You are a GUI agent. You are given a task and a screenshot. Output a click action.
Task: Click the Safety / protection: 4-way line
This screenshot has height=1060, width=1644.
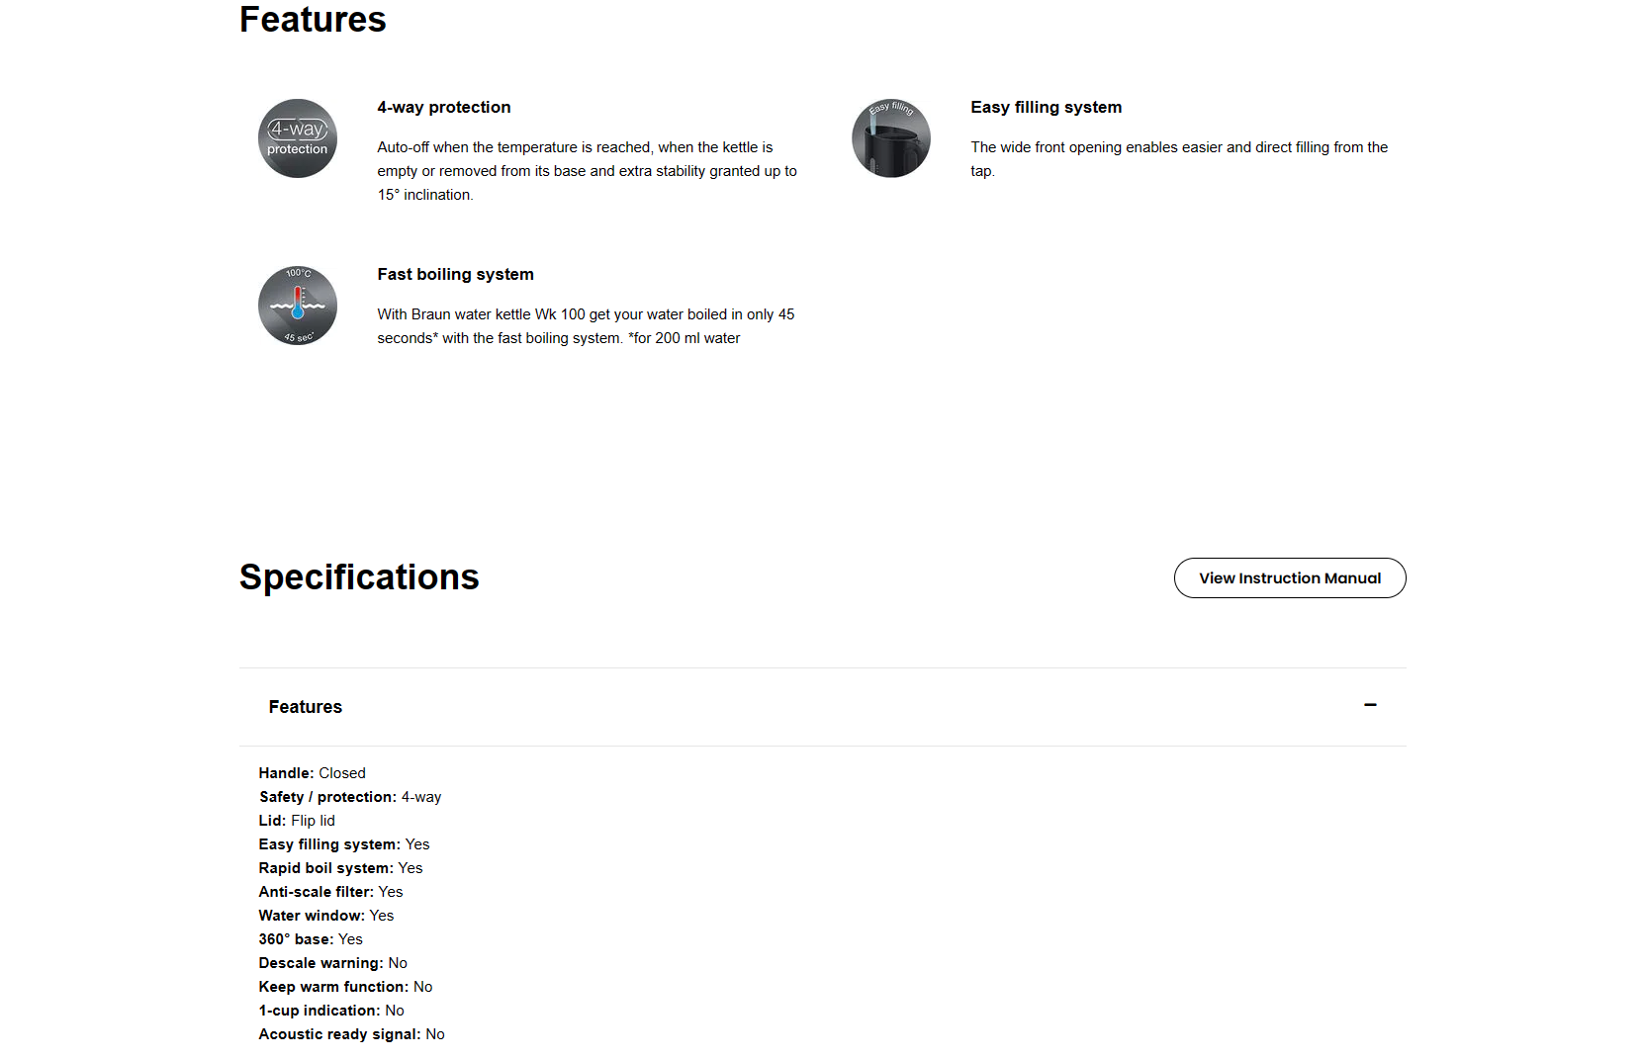(350, 797)
